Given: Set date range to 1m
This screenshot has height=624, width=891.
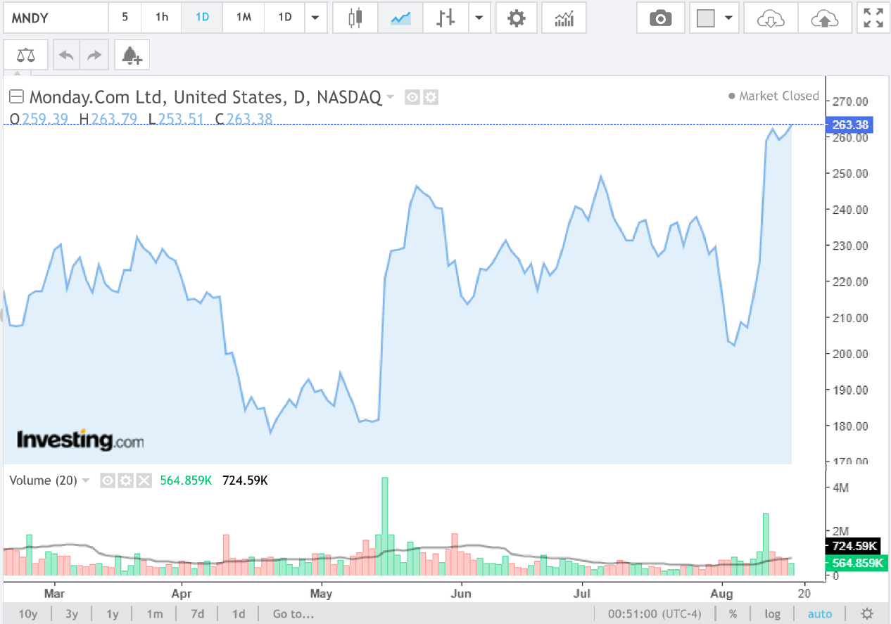Looking at the screenshot, I should 155,613.
